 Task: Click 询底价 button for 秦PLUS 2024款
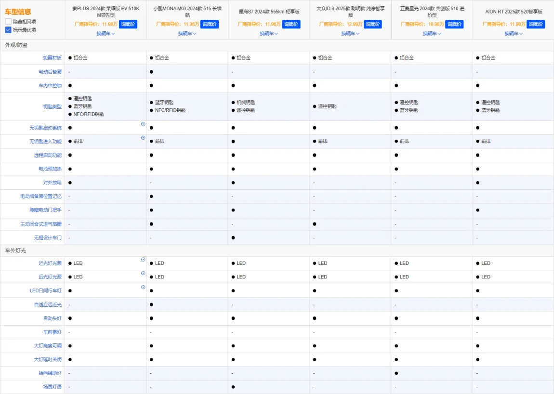(x=128, y=25)
